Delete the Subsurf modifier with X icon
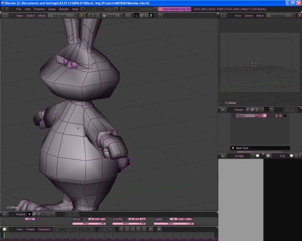Viewport: 302px width, 241px height. pyautogui.click(x=285, y=115)
